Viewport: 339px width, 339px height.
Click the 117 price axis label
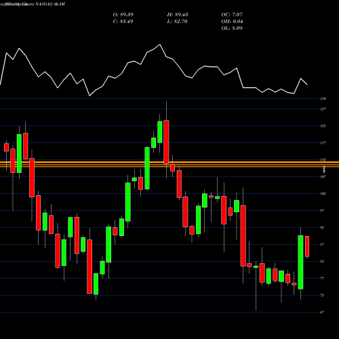(323, 143)
